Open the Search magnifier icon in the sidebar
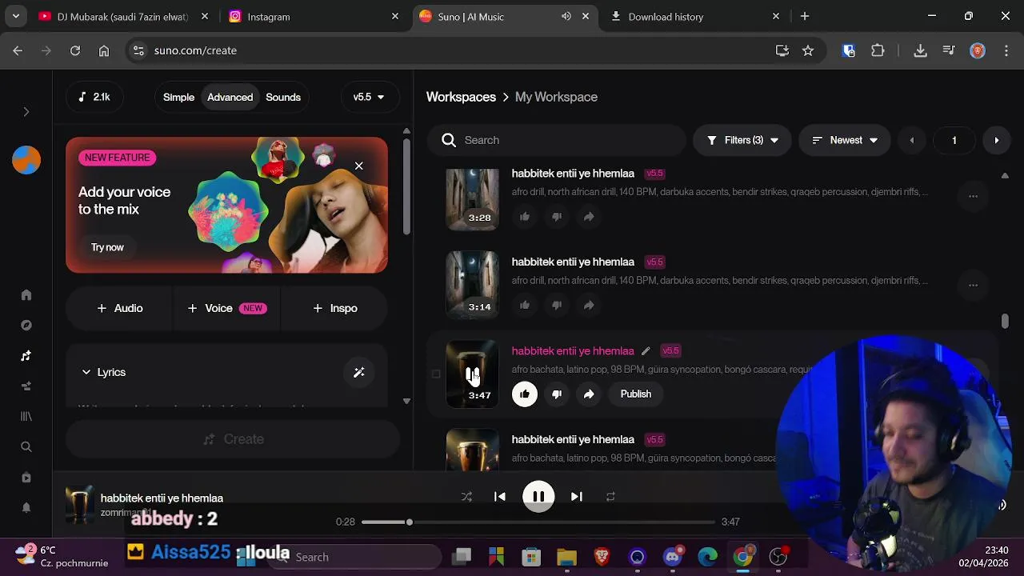 tap(26, 447)
